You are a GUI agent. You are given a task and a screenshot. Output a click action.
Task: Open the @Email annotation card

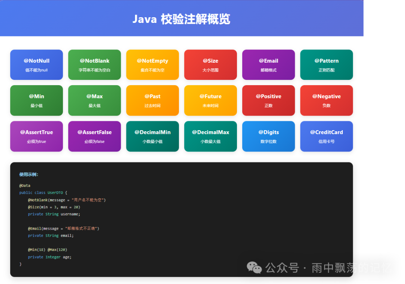click(x=268, y=64)
